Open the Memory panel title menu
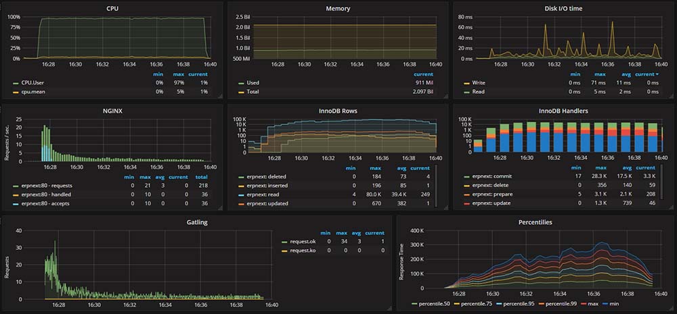Image resolution: width=677 pixels, height=314 pixels. 339,8
